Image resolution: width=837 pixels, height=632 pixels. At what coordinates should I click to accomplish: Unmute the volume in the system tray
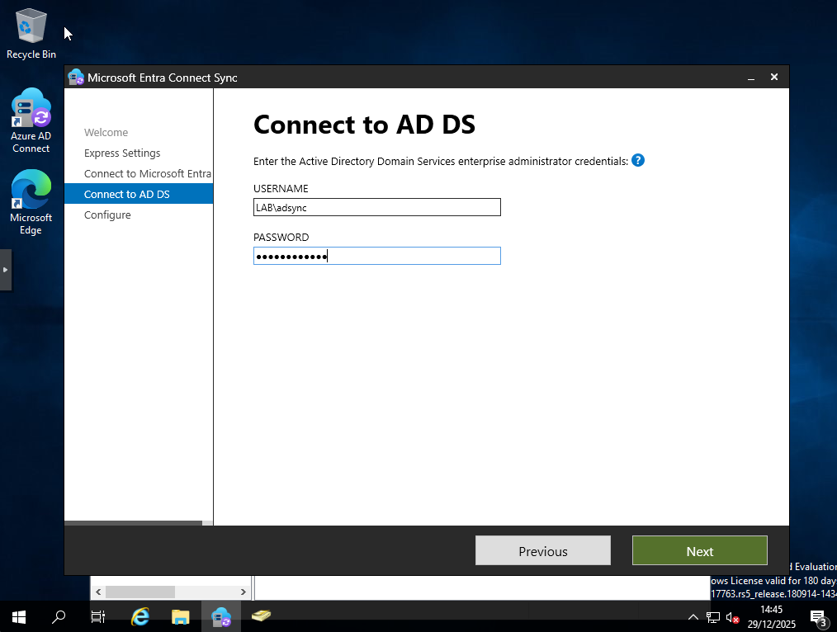[733, 616]
